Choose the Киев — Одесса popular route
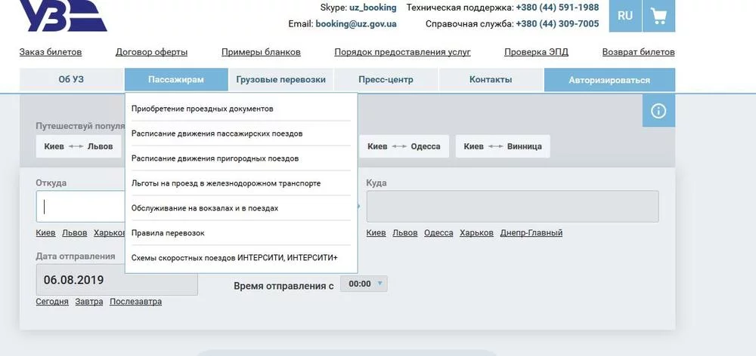 click(404, 146)
